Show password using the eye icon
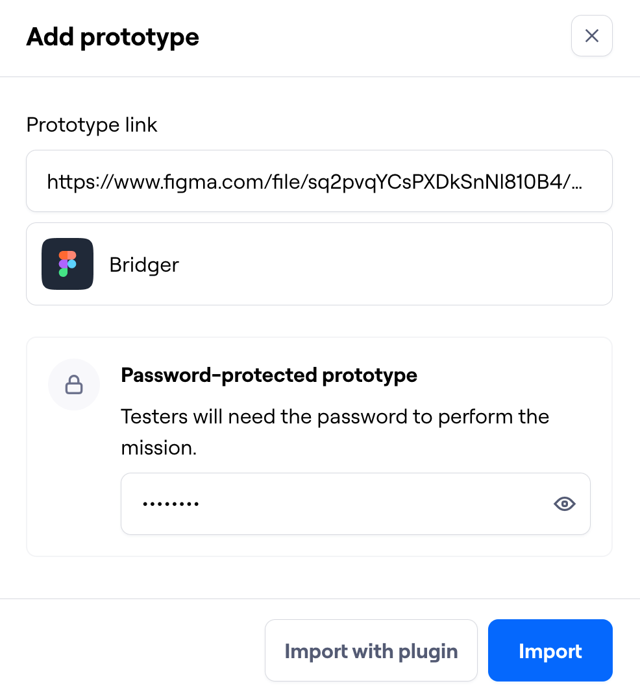 [x=564, y=504]
